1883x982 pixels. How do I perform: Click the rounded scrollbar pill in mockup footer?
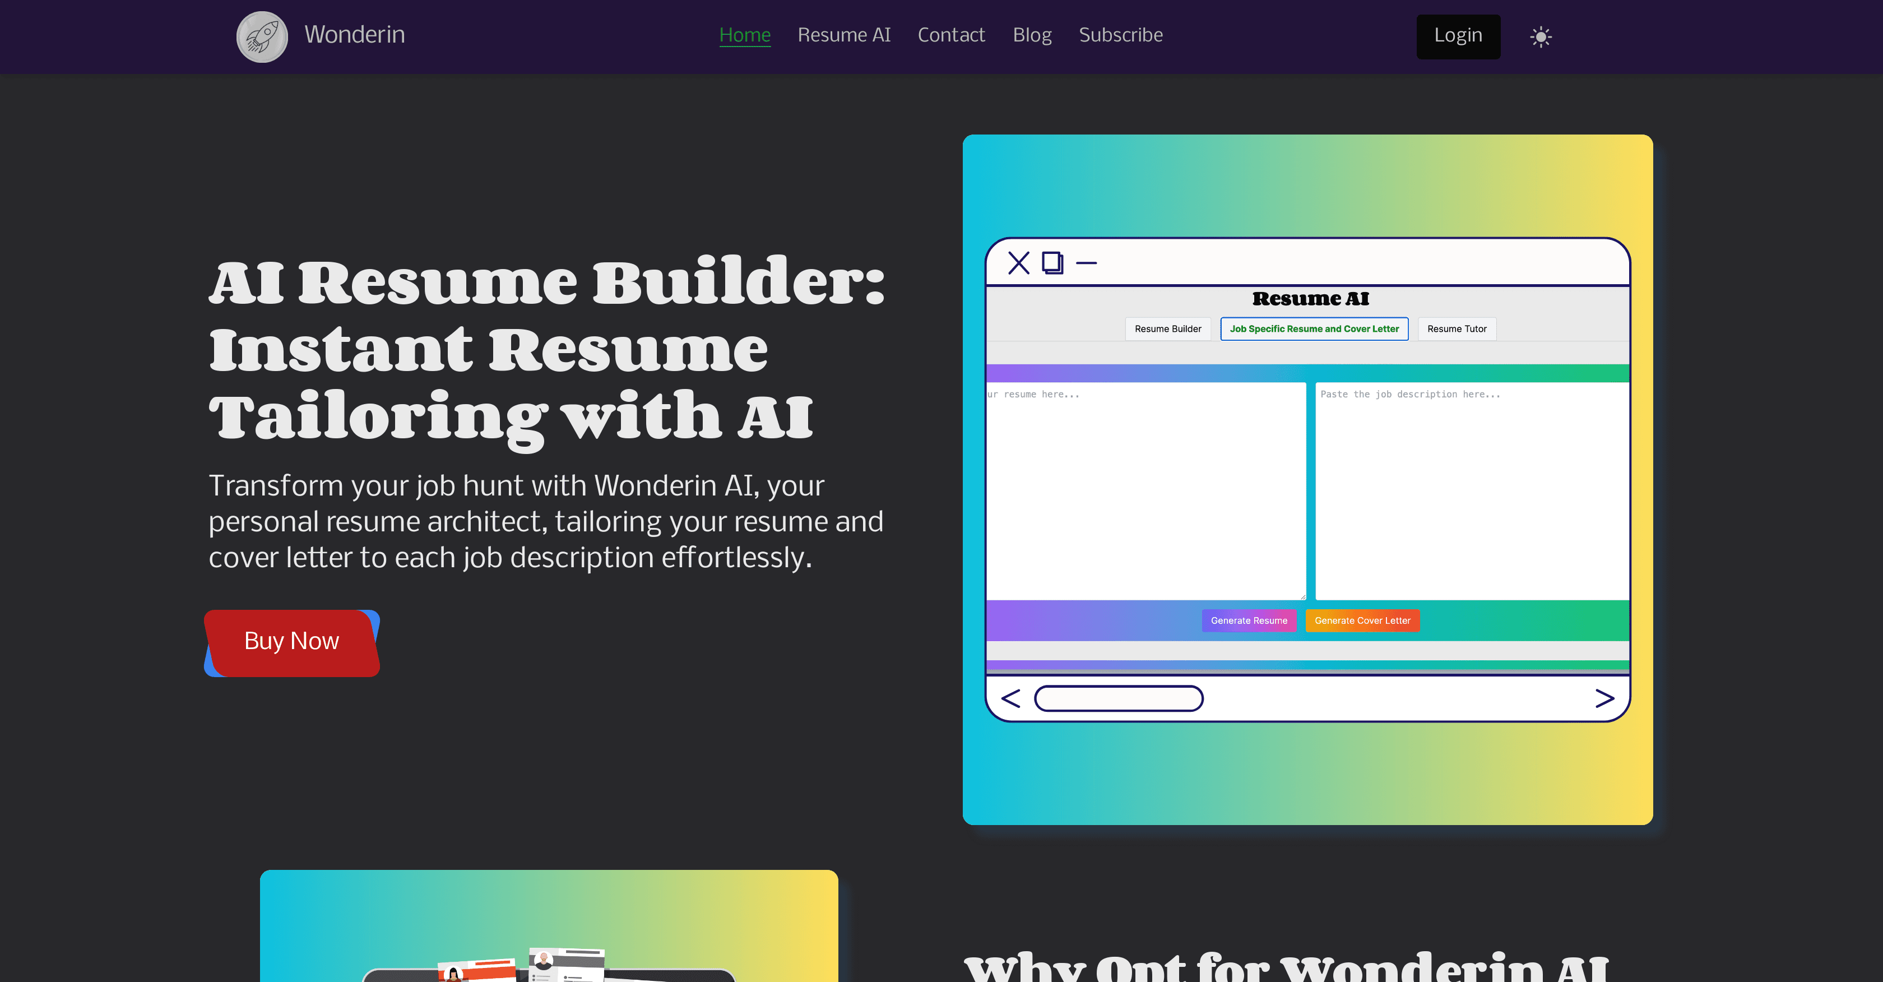(1119, 698)
